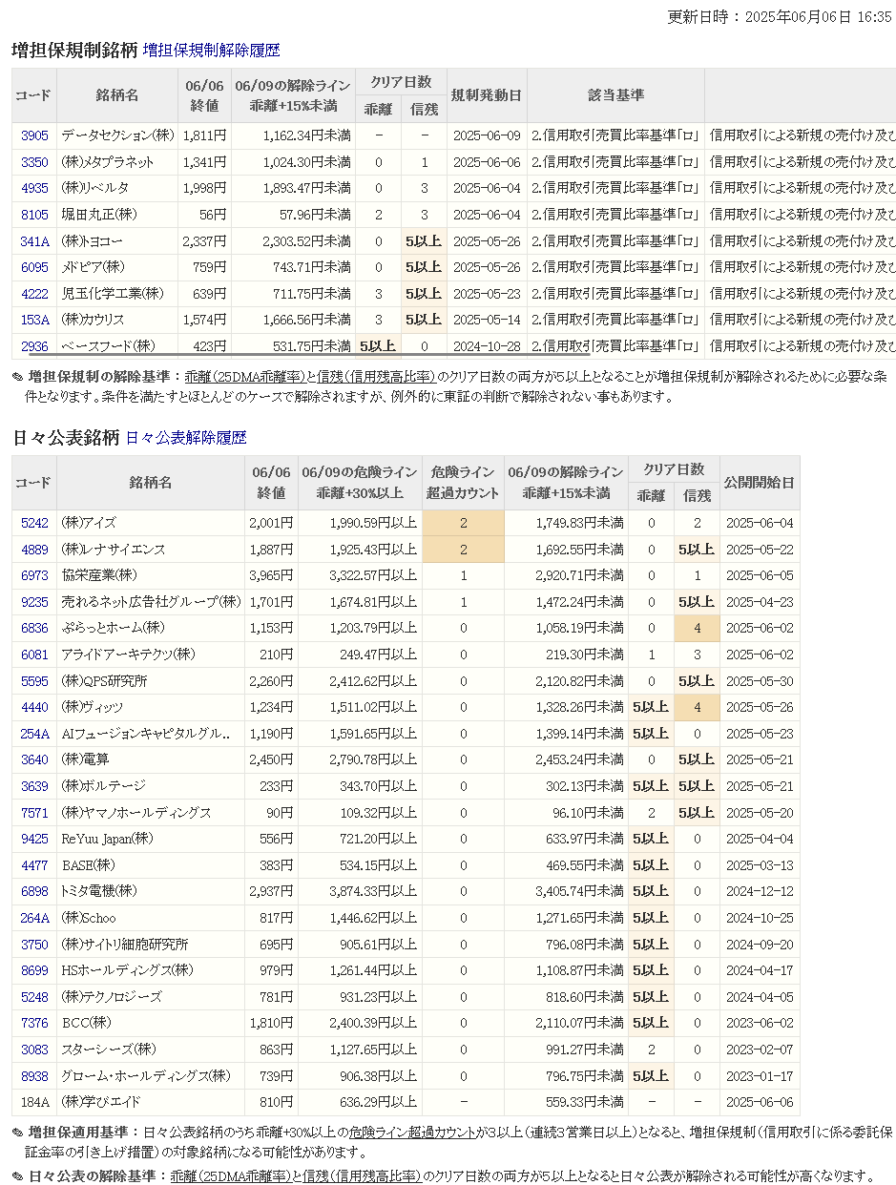The image size is (896, 1185).
Task: Click the 2023-01-17 start date cell
Action: 759,1076
